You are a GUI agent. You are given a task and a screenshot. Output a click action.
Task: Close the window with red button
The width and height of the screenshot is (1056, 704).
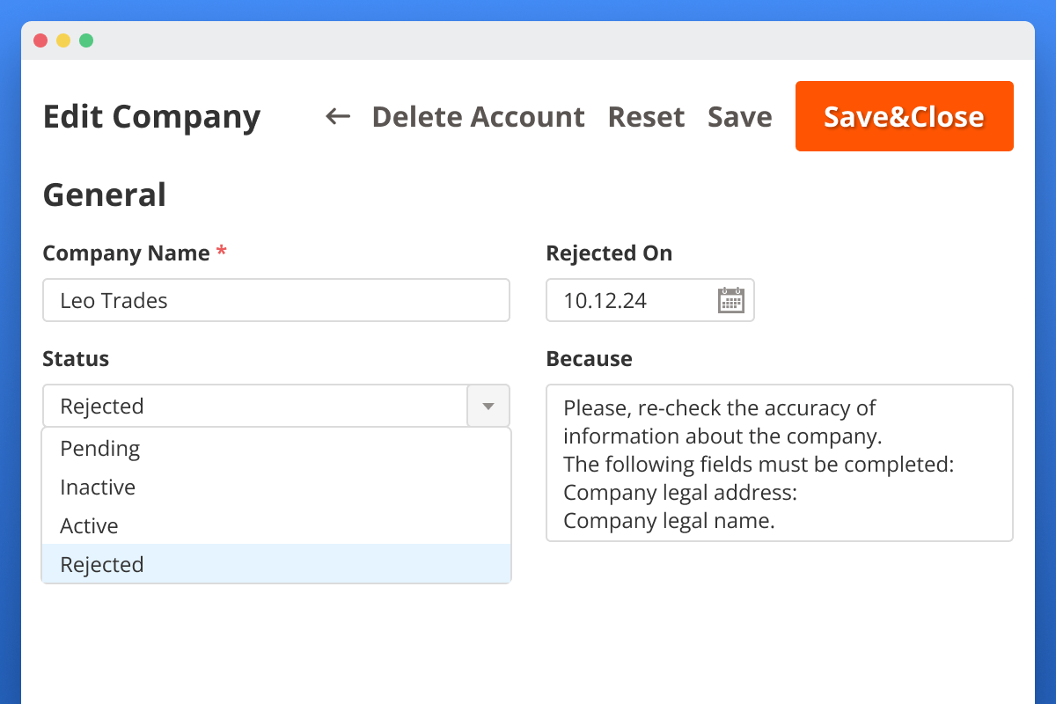pyautogui.click(x=40, y=40)
